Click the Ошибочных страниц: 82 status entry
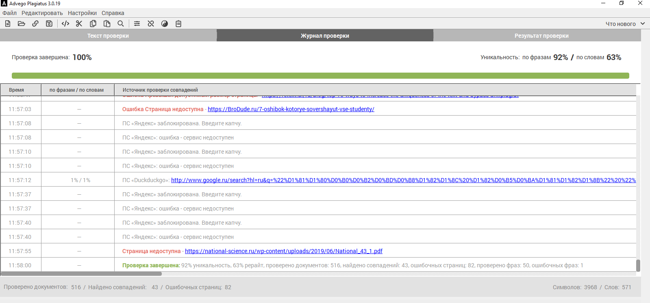The height and width of the screenshot is (303, 650). 198,287
